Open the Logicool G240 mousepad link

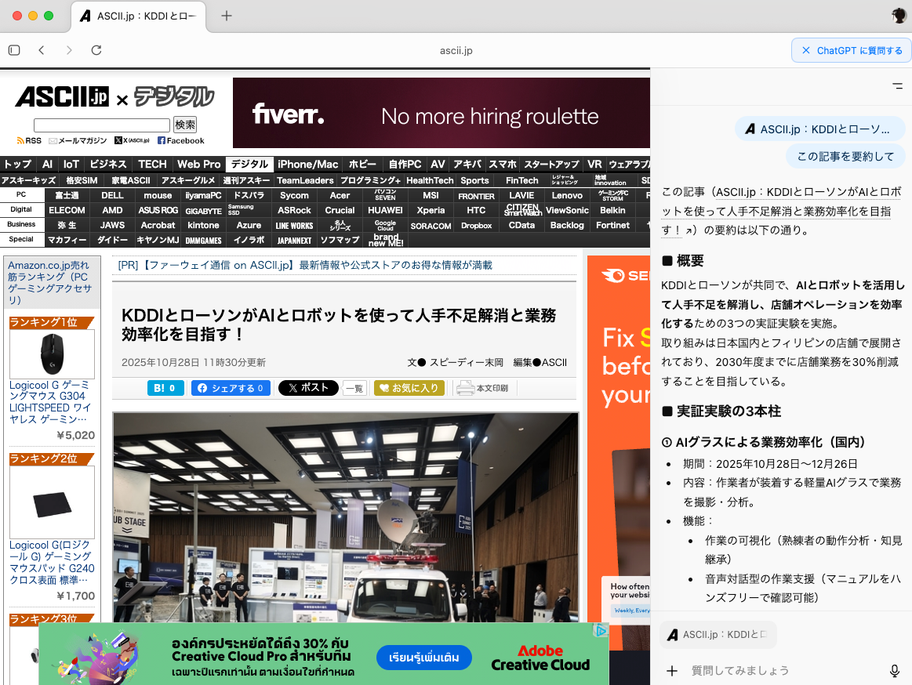(x=52, y=562)
